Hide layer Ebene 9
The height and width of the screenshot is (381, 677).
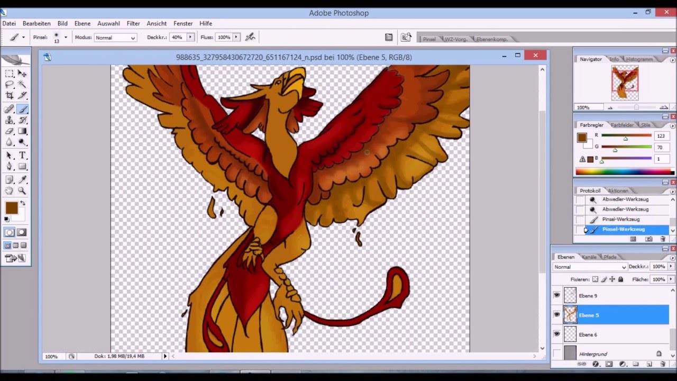[x=556, y=296]
